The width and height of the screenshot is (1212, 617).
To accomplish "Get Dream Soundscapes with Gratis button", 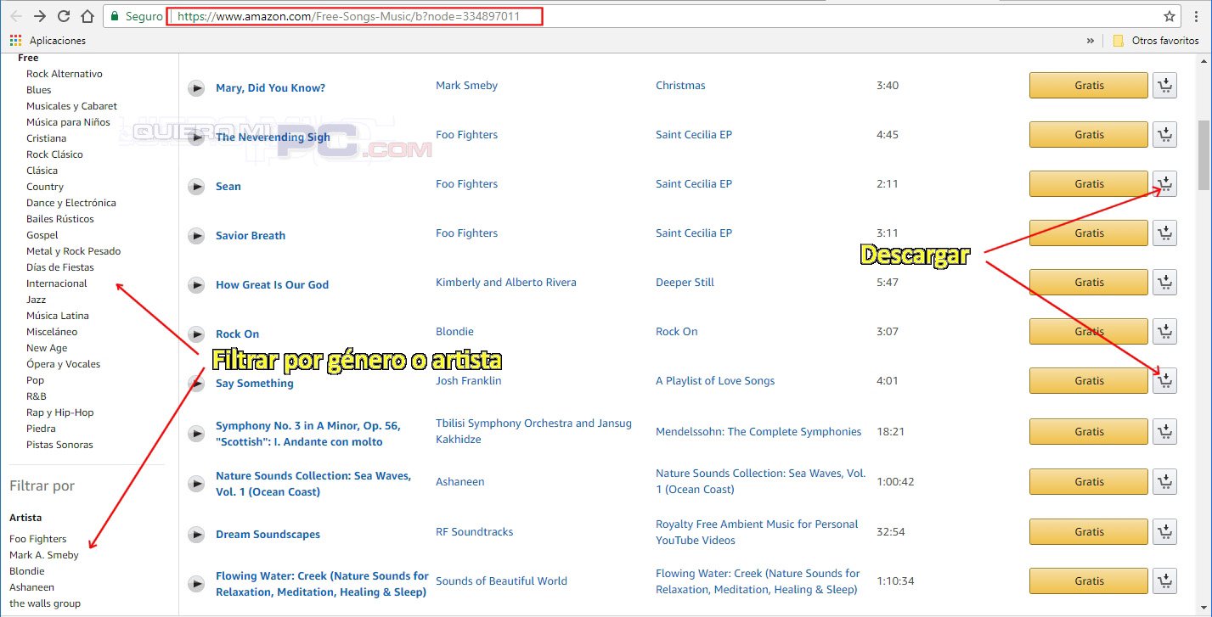I will click(1089, 532).
